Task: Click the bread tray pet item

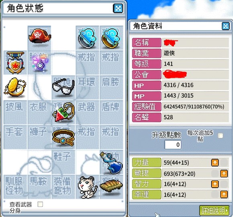Action: pos(111,186)
